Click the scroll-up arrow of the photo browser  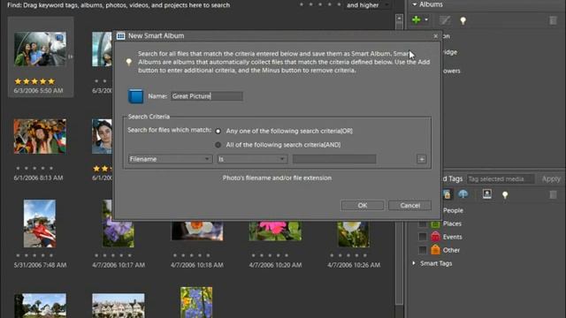(399, 18)
